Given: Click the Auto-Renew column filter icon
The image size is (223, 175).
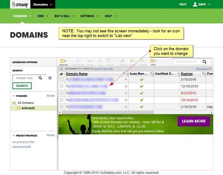Looking at the screenshot, I should pos(151,74).
